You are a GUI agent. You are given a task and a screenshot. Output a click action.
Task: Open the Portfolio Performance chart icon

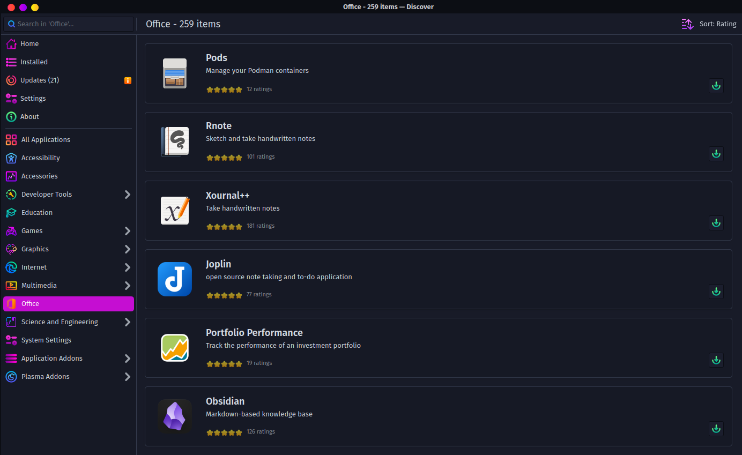click(x=175, y=348)
